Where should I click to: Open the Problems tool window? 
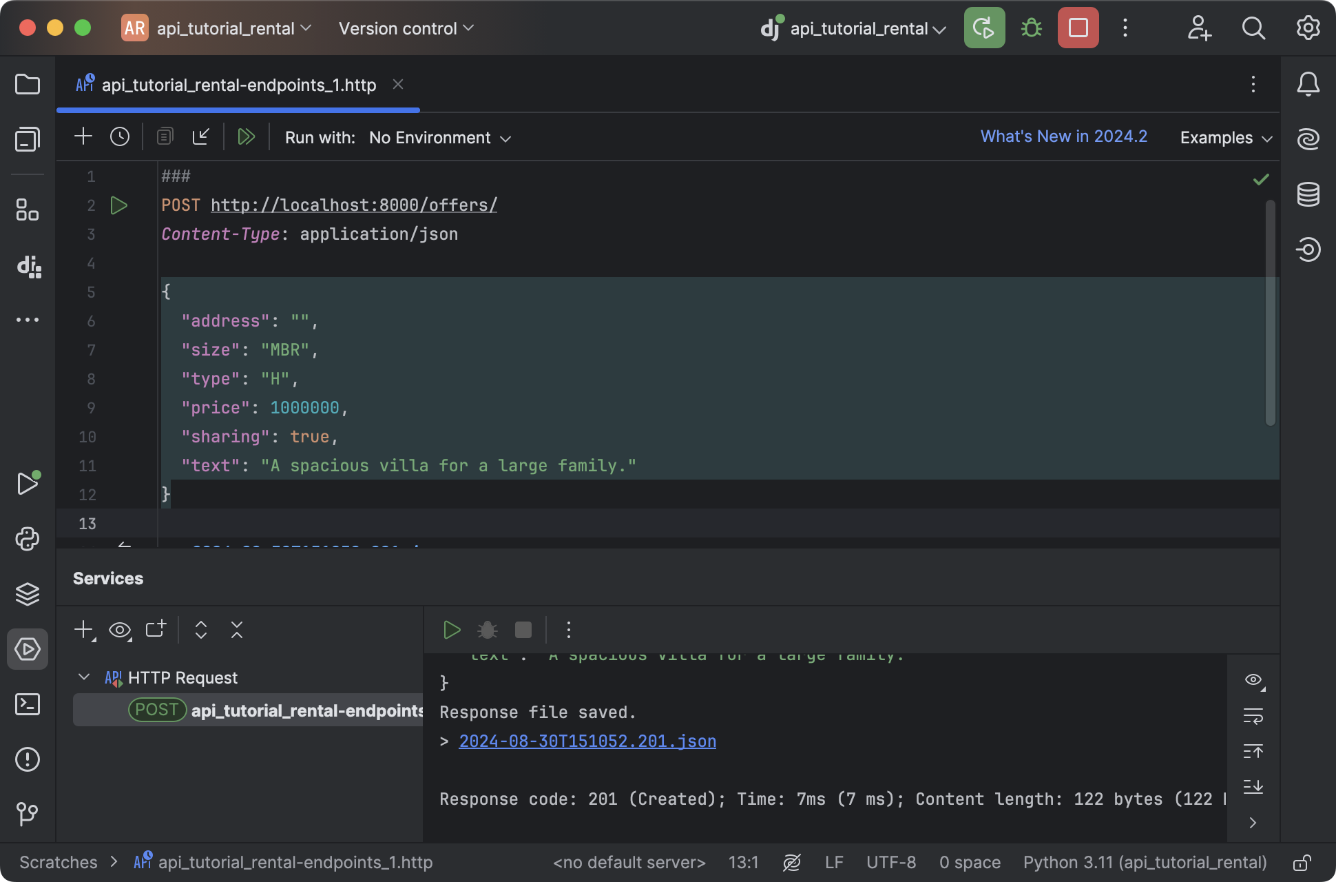pyautogui.click(x=28, y=759)
